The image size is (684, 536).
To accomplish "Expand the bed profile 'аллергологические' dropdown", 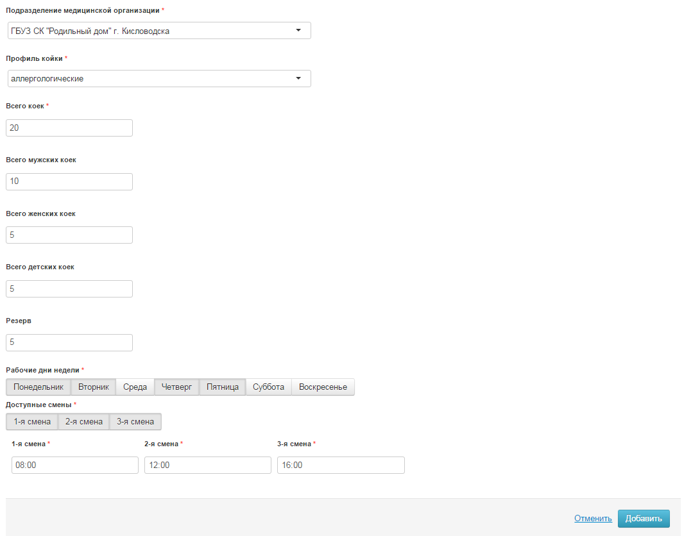I will point(159,78).
